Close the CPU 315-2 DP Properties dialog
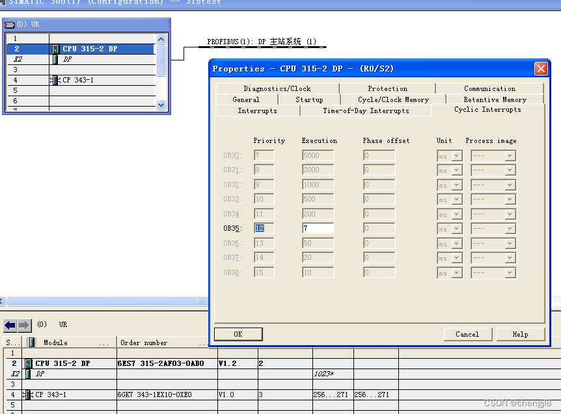Viewport: 561px width, 414px height. pyautogui.click(x=541, y=68)
